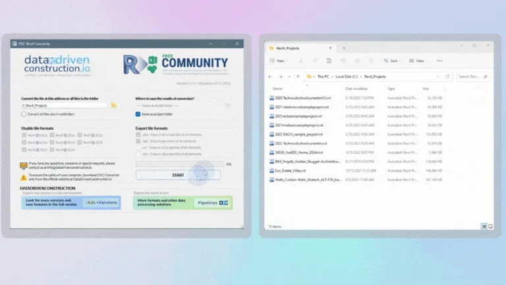Click the file icon of Eco_Estate_Villas.rvt
Viewport: 506px width, 285px height.
click(271, 170)
